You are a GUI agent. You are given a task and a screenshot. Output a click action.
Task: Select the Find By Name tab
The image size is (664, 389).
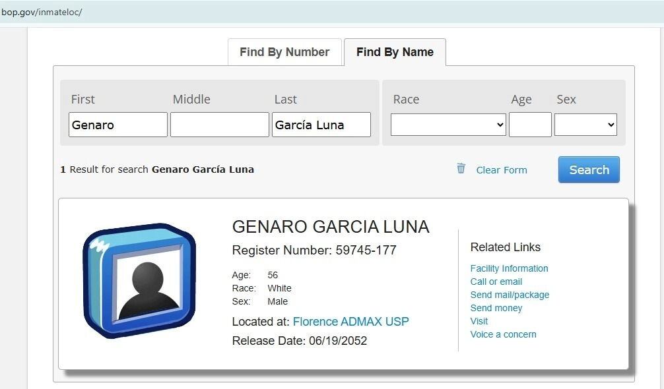click(395, 51)
